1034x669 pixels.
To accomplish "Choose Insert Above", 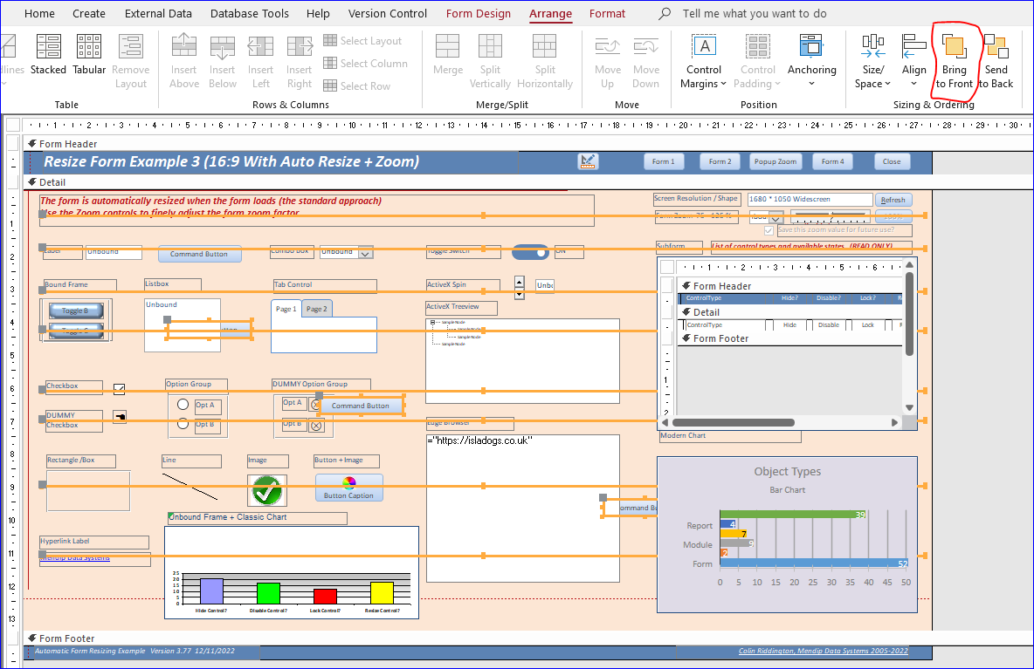I will click(184, 61).
